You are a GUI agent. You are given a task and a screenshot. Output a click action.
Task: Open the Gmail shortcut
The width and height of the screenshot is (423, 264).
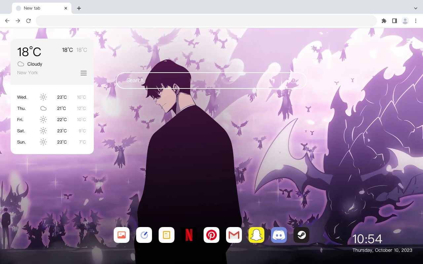[x=234, y=235]
